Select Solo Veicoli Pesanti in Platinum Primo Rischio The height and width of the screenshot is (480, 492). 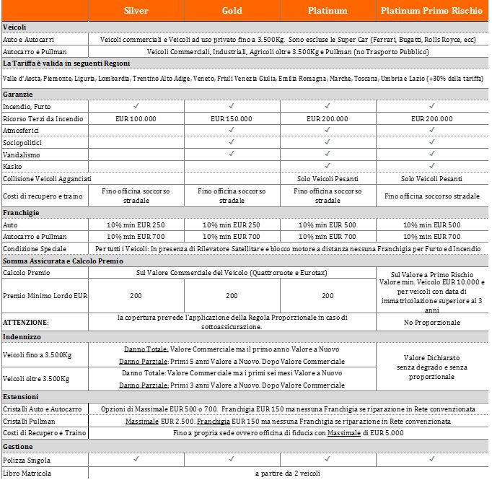point(431,179)
